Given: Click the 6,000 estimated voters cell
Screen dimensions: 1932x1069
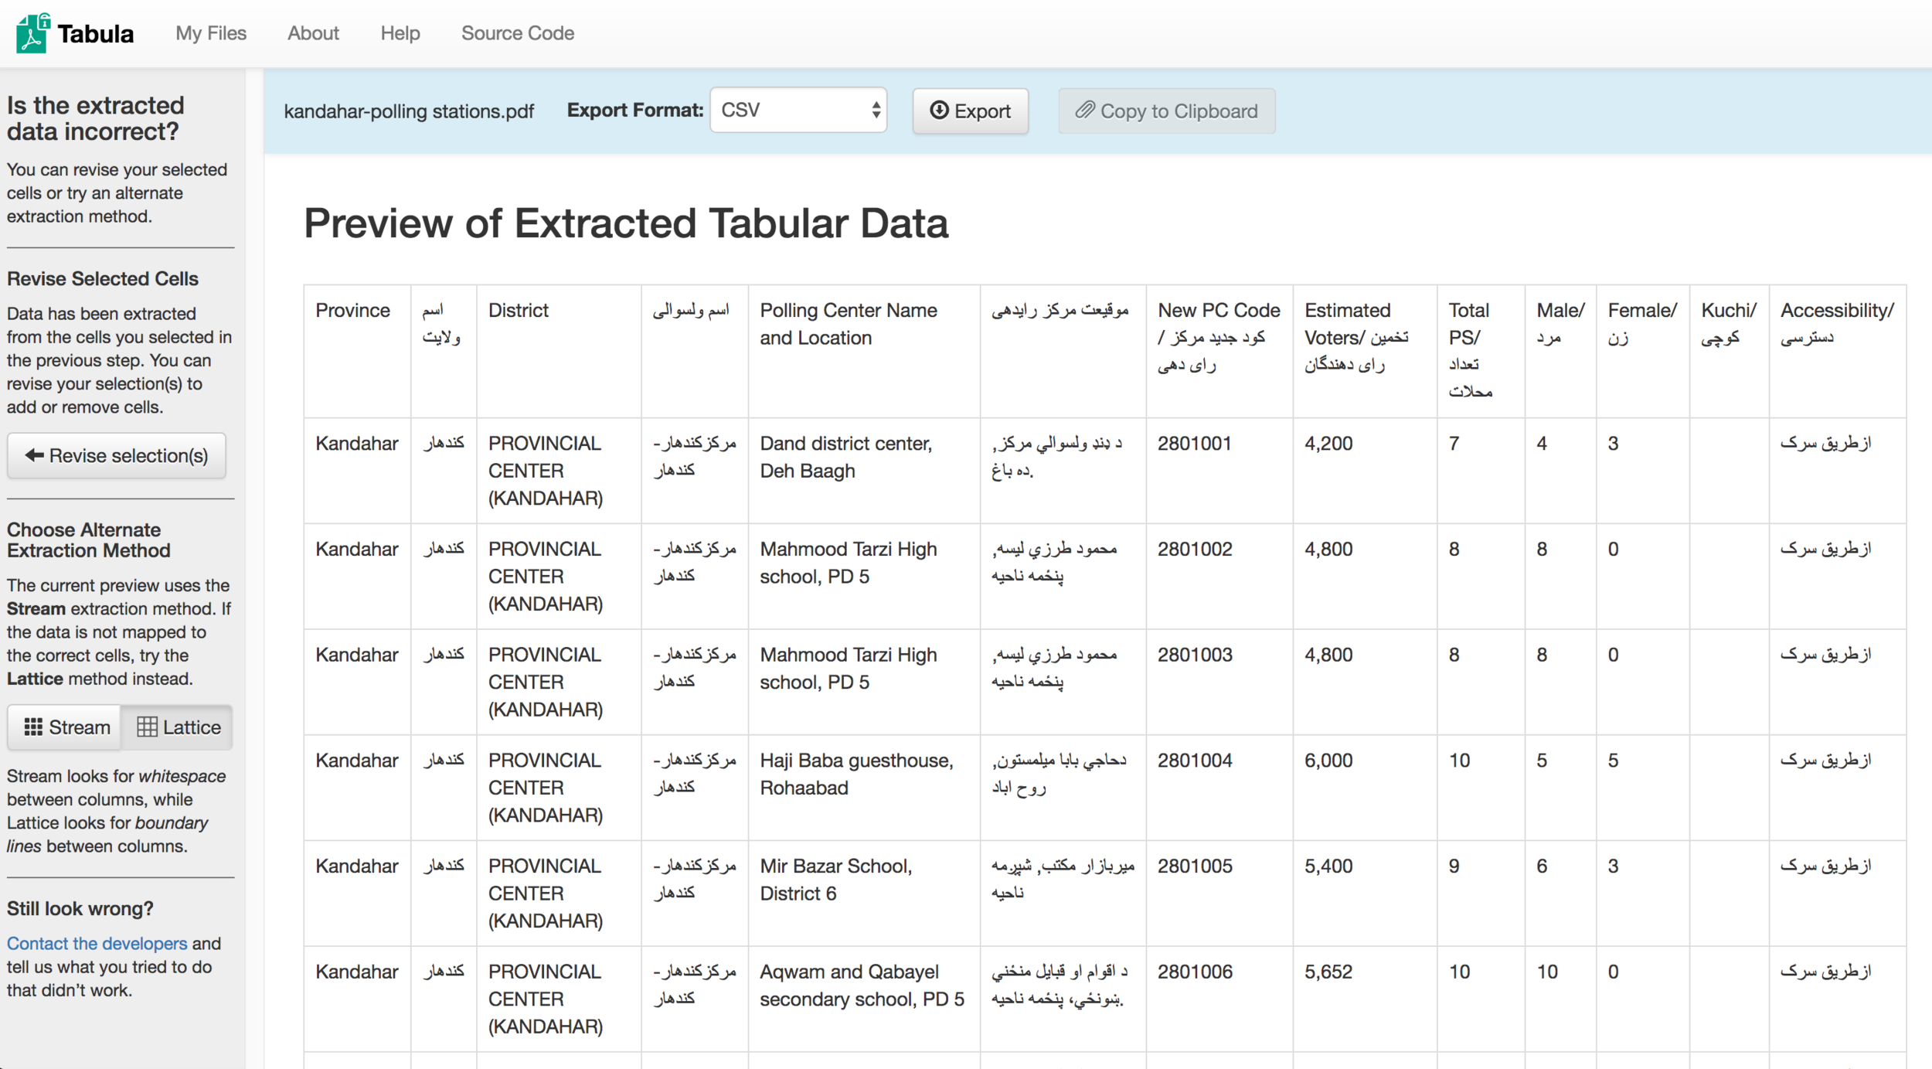Looking at the screenshot, I should 1365,788.
